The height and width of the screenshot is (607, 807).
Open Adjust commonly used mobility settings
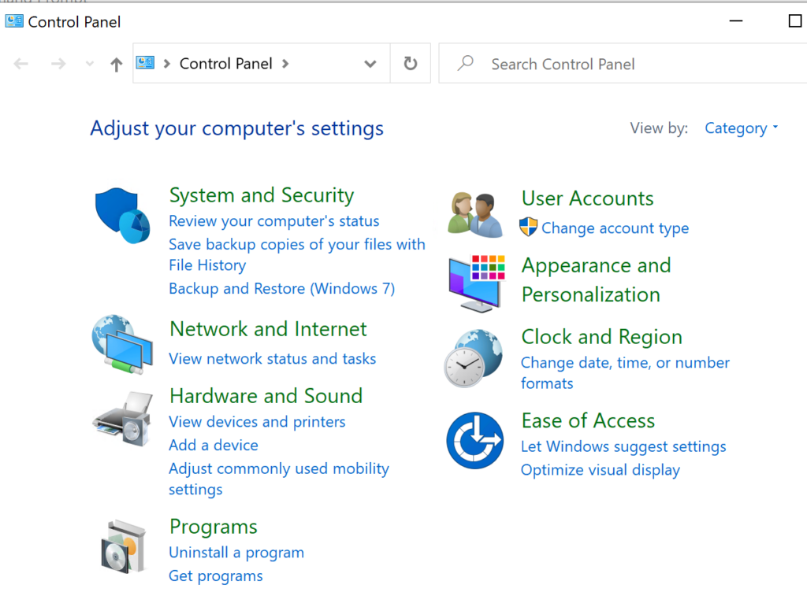tap(278, 479)
